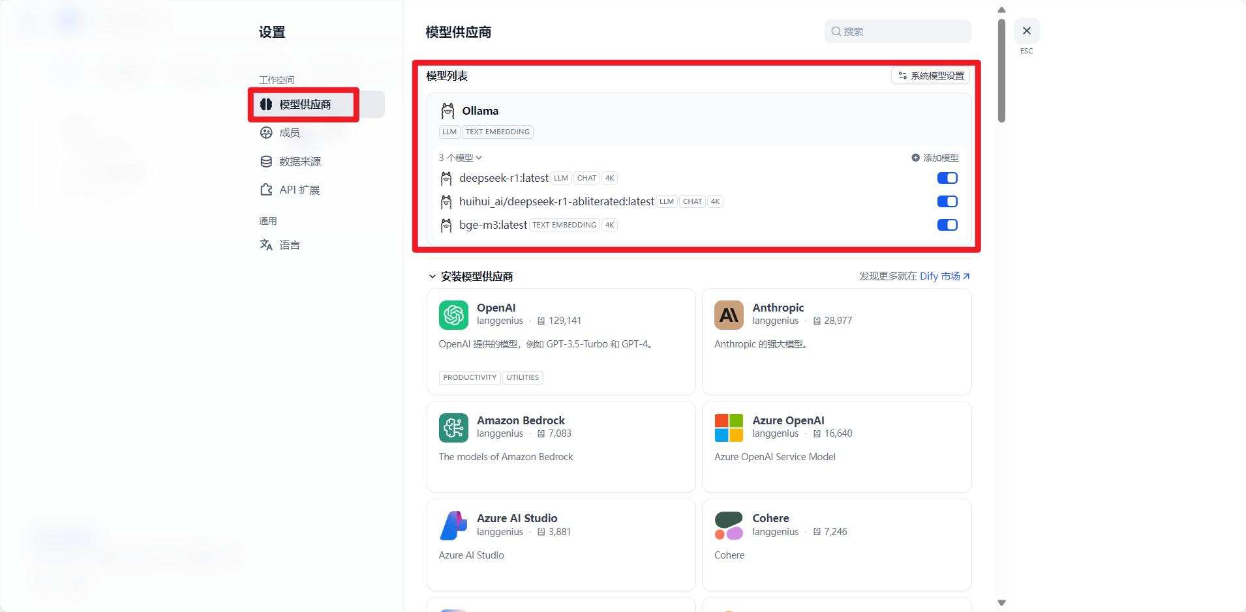This screenshot has width=1246, height=612.
Task: Open the Amazon Bedrock card title
Action: pos(521,420)
